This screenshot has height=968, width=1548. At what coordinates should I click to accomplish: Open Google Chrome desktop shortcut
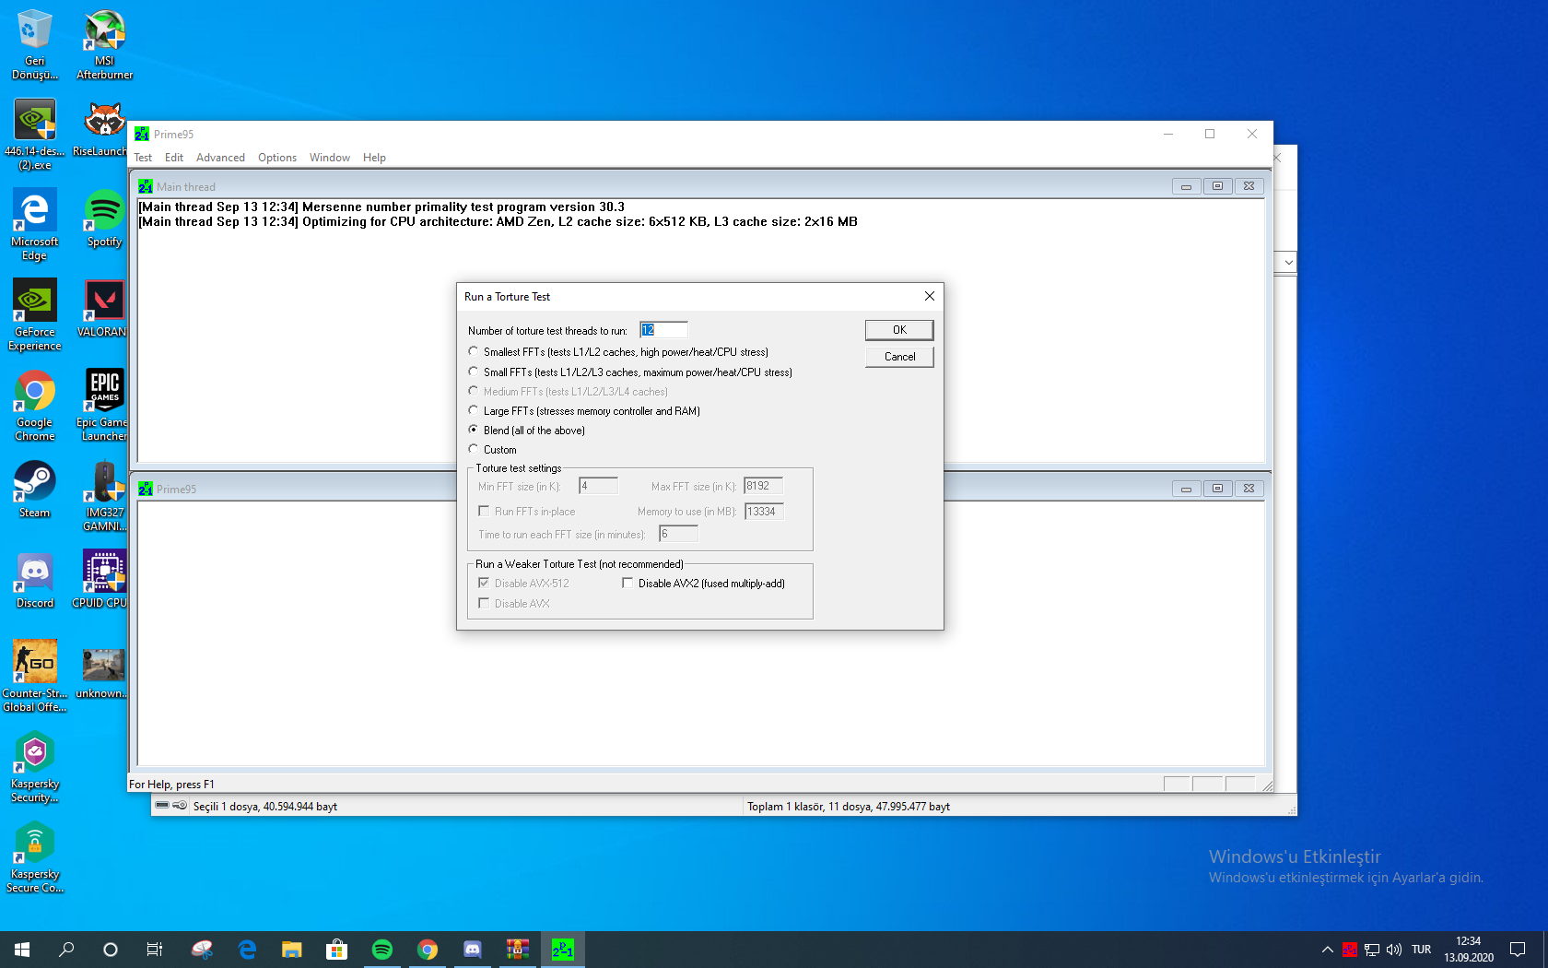click(x=34, y=406)
